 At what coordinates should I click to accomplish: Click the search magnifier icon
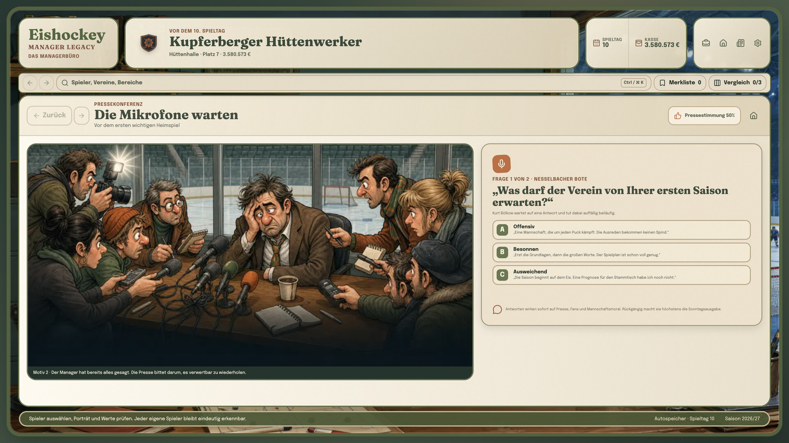(65, 83)
